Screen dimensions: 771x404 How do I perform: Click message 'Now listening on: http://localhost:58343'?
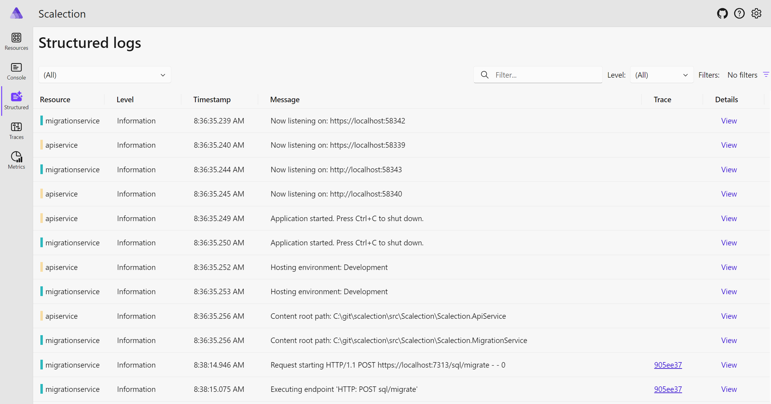[336, 170]
